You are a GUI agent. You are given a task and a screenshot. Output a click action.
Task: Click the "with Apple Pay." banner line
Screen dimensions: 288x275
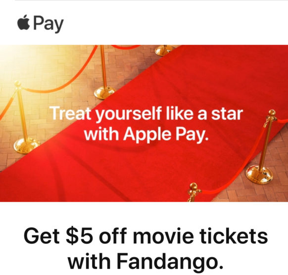[146, 134]
